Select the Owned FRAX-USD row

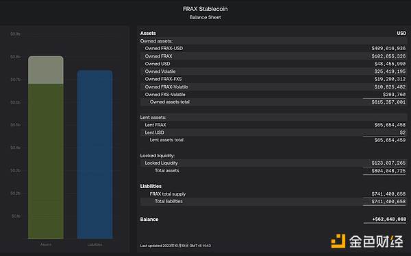coord(273,48)
